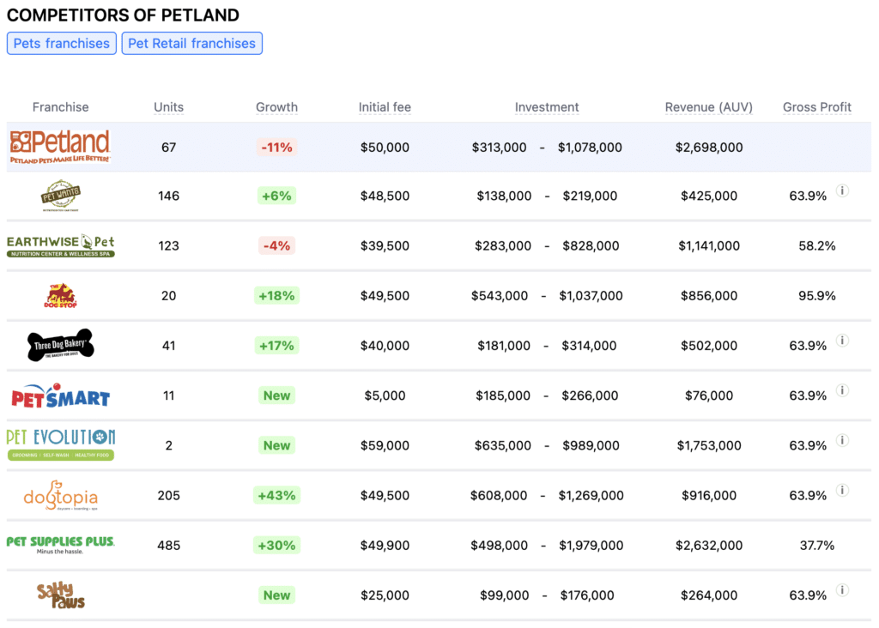Click the $1,979,000 investment maximum

click(591, 545)
